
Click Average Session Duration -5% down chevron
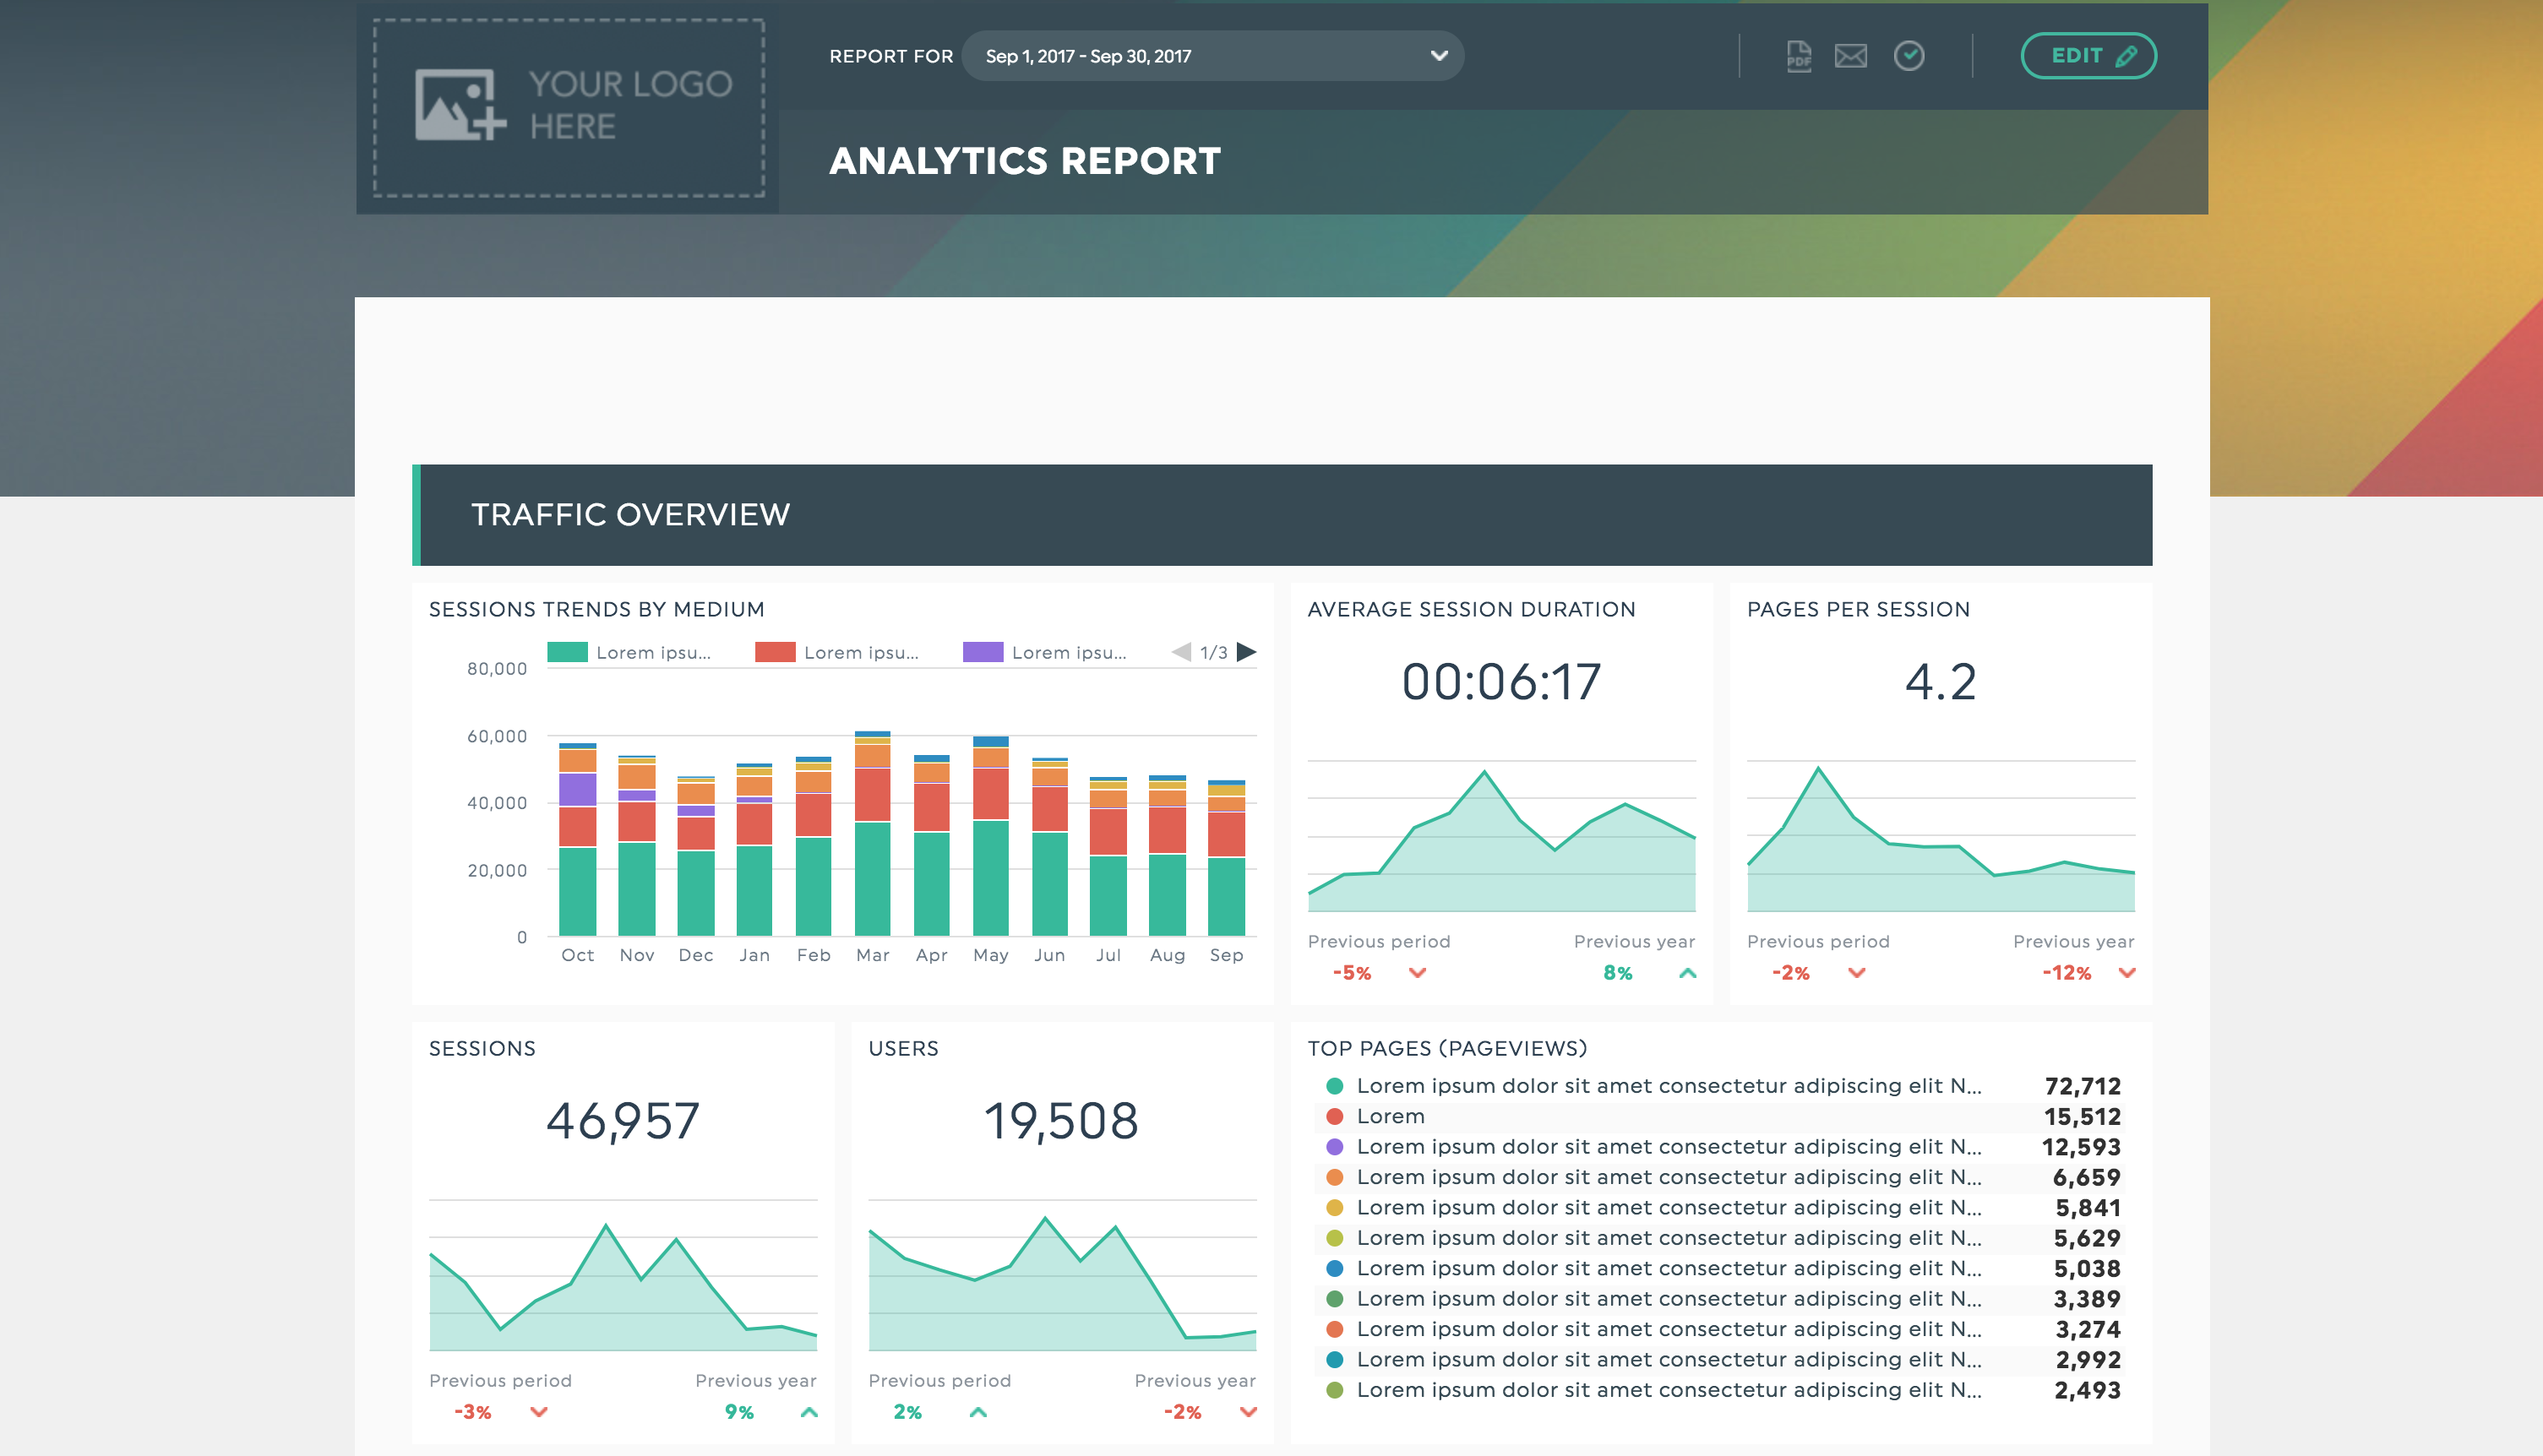[1417, 973]
